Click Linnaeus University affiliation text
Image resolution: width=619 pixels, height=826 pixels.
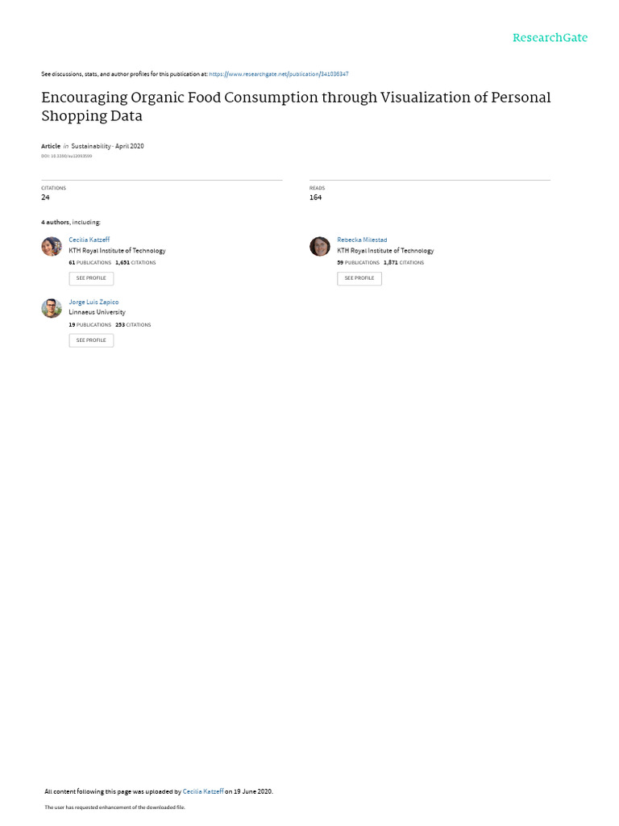(97, 312)
